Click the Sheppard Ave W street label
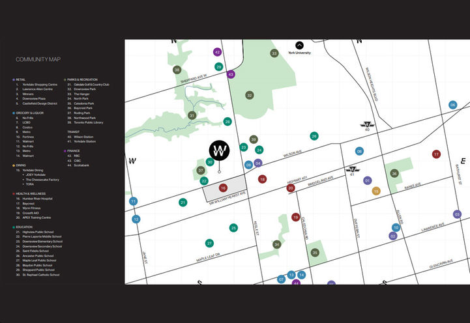 coord(194,79)
